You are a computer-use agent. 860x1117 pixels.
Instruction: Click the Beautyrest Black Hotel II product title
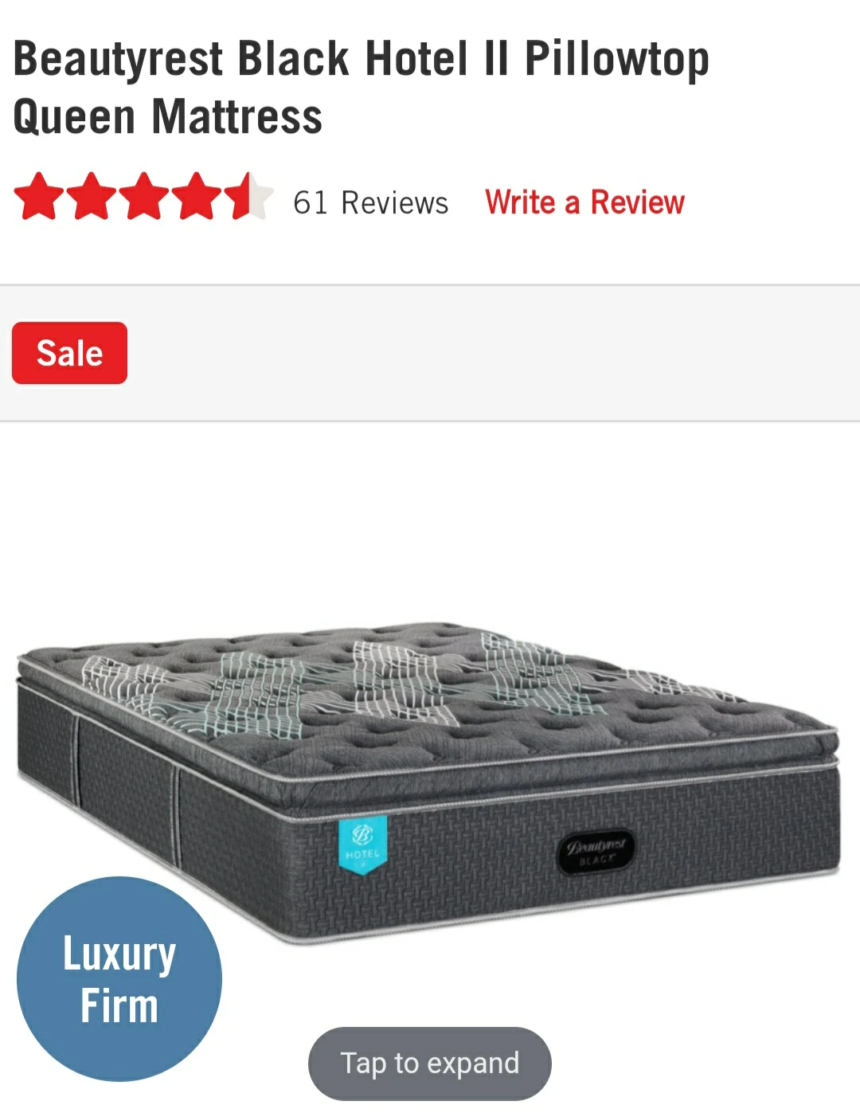(x=361, y=59)
